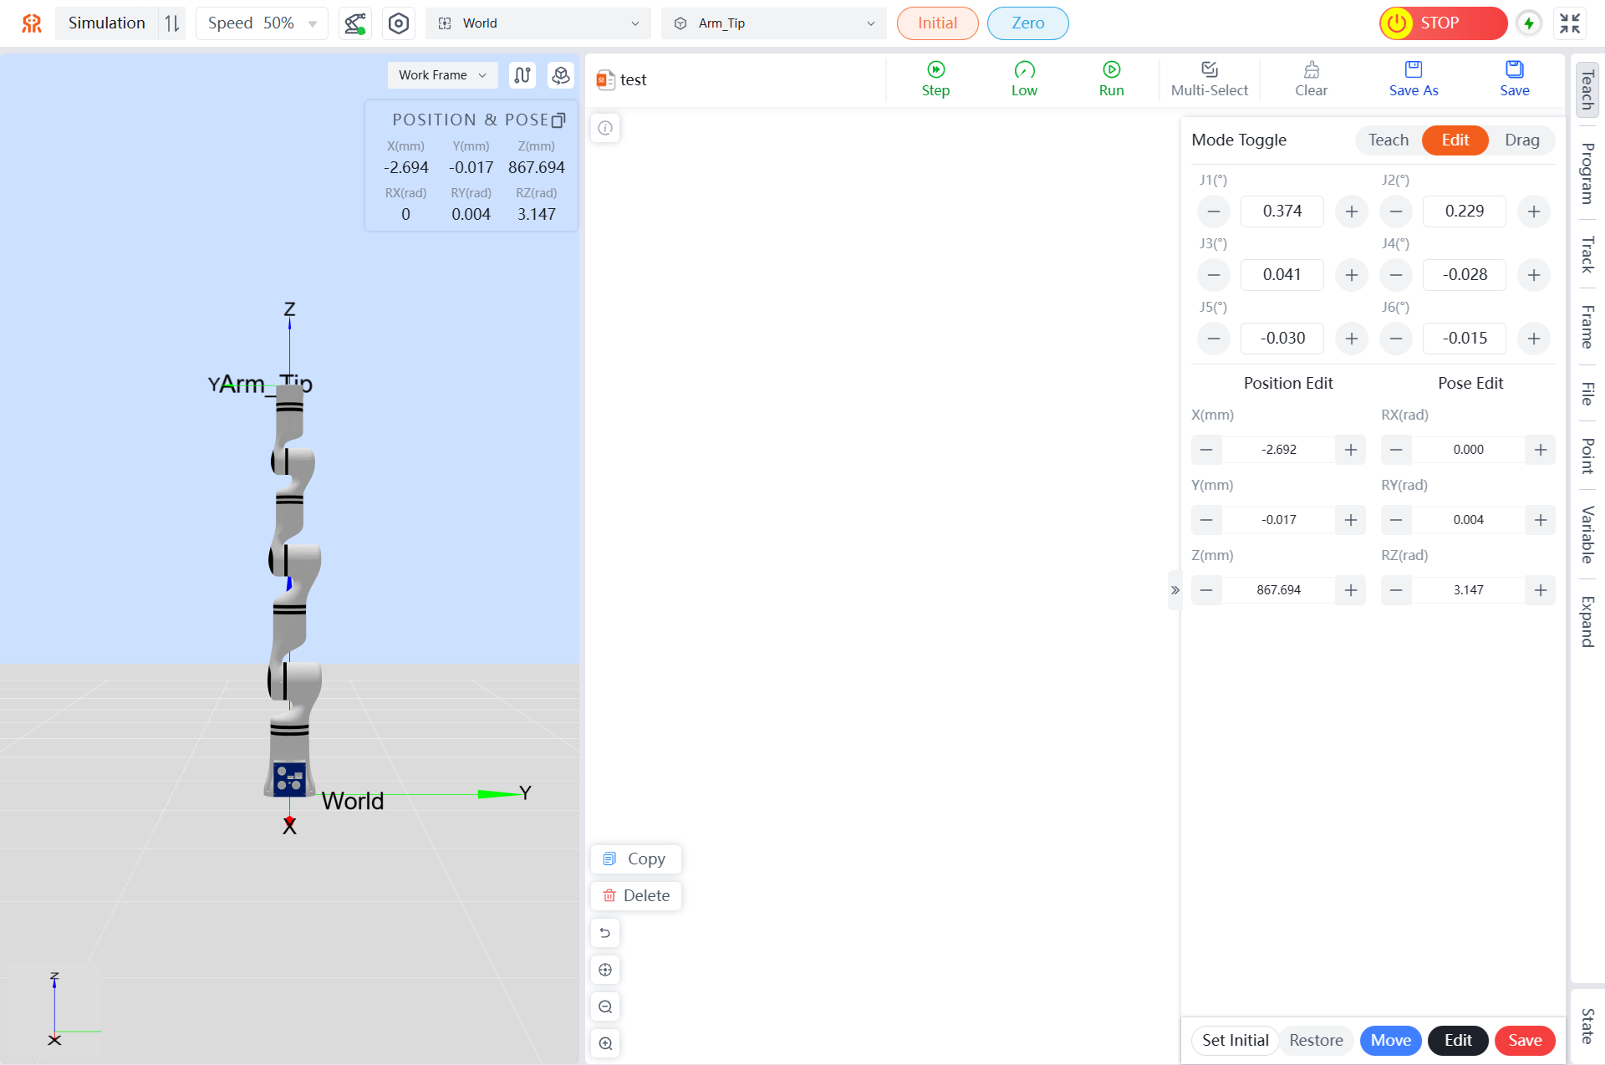Open the World coordinate dropdown
Image resolution: width=1605 pixels, height=1065 pixels.
click(538, 23)
